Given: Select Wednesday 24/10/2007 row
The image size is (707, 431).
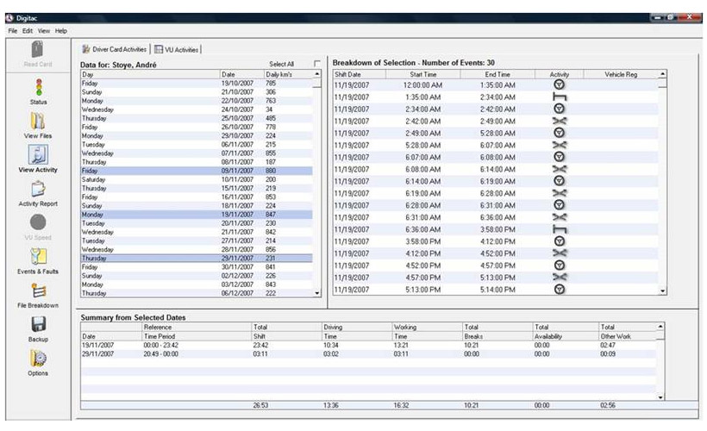Looking at the screenshot, I should 197,109.
